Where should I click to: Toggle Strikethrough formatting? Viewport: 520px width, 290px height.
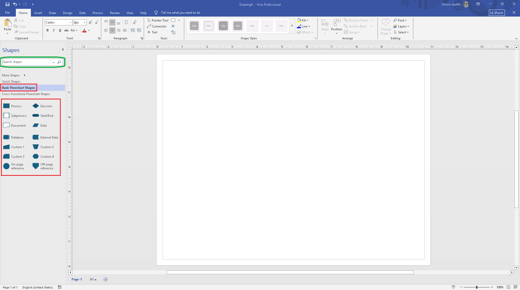click(x=66, y=30)
